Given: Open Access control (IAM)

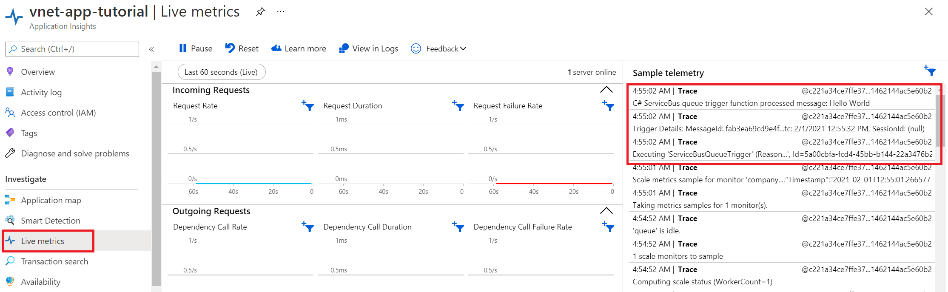Looking at the screenshot, I should pyautogui.click(x=58, y=112).
